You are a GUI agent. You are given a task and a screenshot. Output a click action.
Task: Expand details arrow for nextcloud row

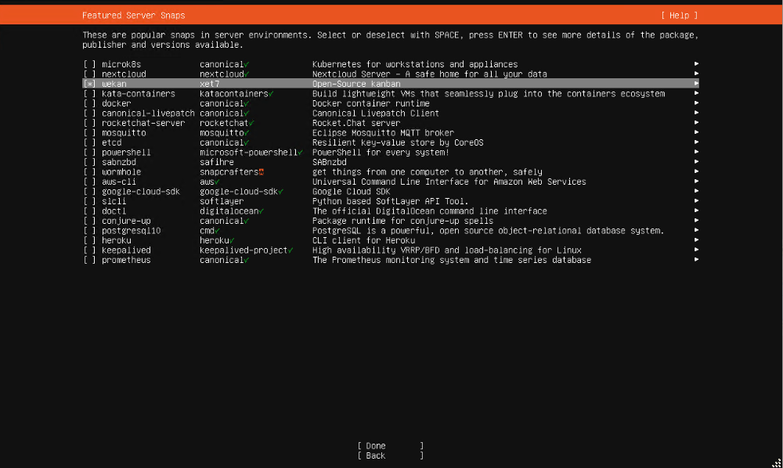(696, 74)
